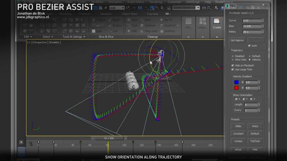This screenshot has width=287, height=161.
Task: Click the time slider showing 81 / 206
Action: 109,138
